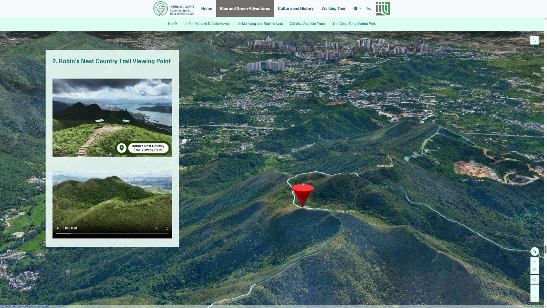Open the language globe dropdown
This screenshot has width=547, height=308.
[357, 8]
